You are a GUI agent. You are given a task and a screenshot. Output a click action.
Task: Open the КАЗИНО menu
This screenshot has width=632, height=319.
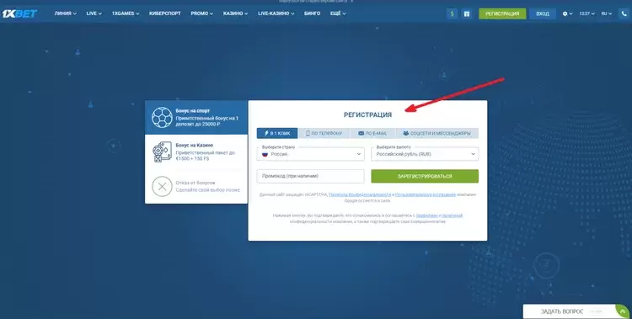(x=235, y=13)
